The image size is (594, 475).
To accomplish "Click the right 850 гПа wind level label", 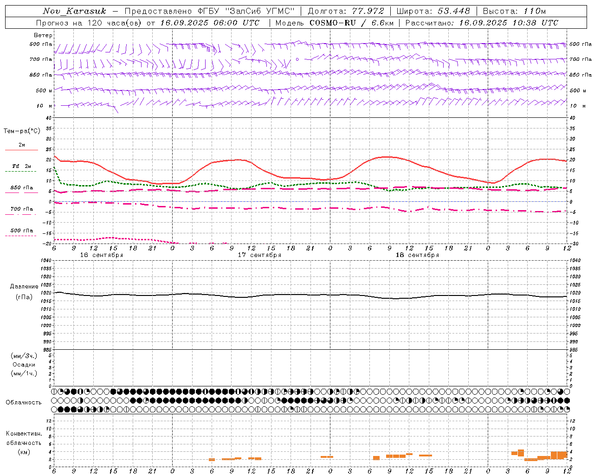I will [581, 75].
